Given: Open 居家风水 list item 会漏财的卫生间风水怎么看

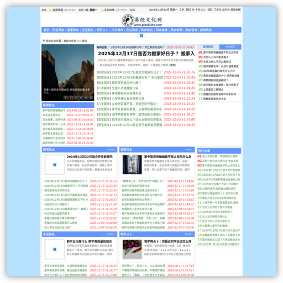Looking at the screenshot, I should pos(137,209).
